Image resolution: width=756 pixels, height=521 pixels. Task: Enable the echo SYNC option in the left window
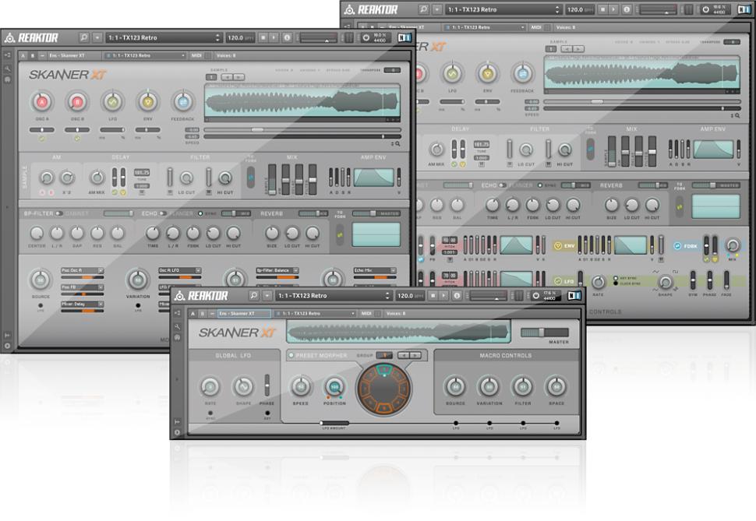[x=200, y=213]
